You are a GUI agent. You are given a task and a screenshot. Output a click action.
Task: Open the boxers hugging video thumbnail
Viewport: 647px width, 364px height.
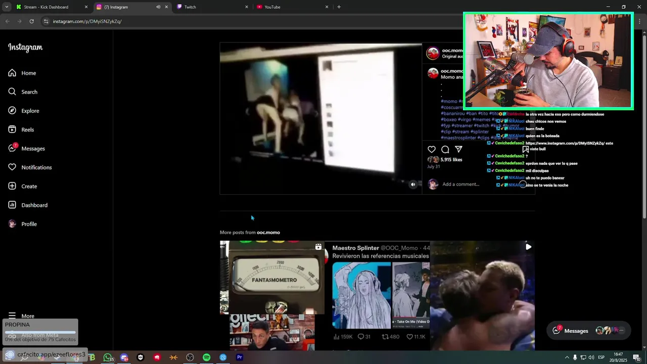point(482,295)
